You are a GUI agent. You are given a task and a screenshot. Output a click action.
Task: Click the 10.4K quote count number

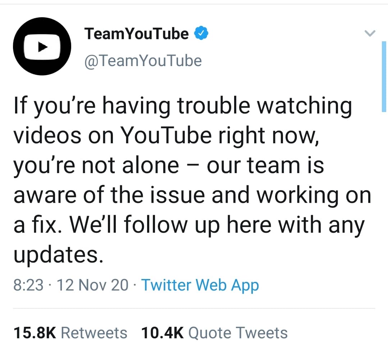click(x=162, y=333)
